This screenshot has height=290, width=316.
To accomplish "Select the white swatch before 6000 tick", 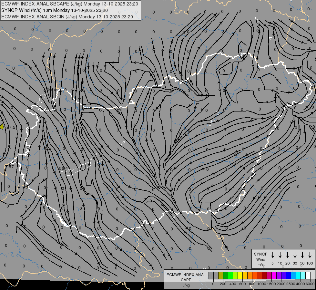I will tap(308, 275).
